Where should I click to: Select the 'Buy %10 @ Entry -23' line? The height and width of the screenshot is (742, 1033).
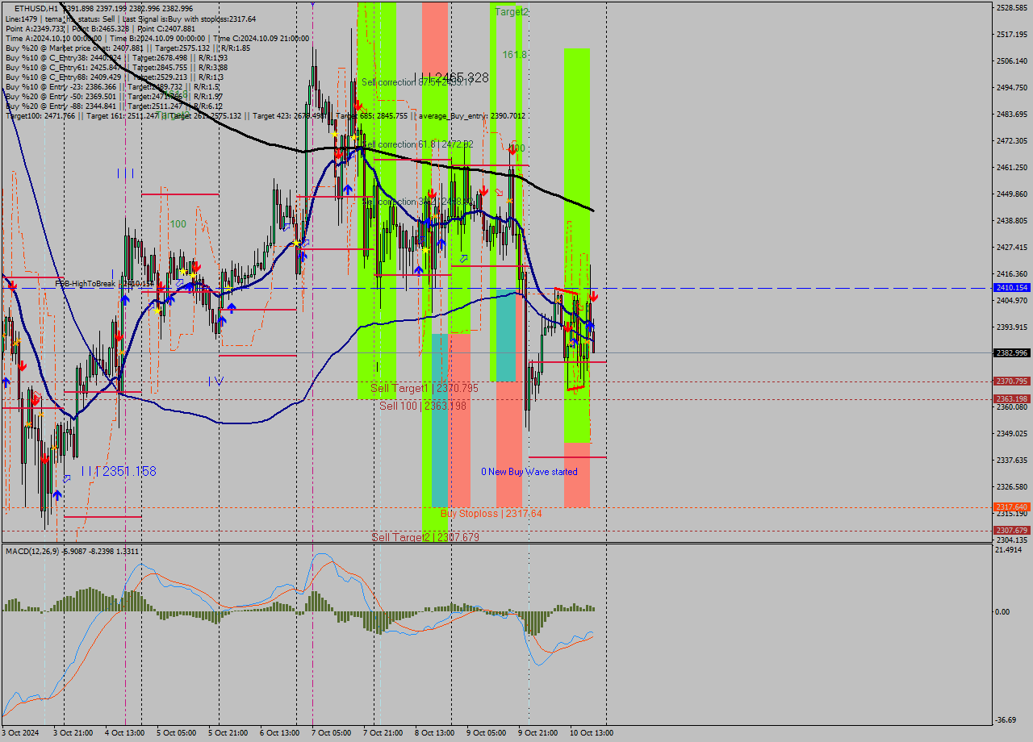[x=112, y=86]
